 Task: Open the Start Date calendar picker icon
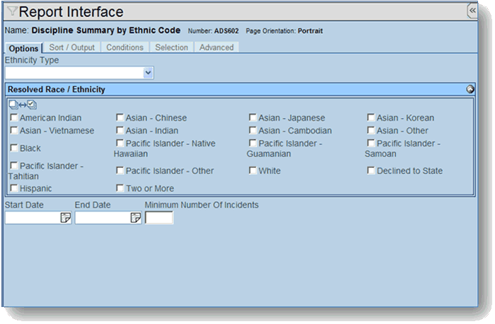[x=65, y=218]
